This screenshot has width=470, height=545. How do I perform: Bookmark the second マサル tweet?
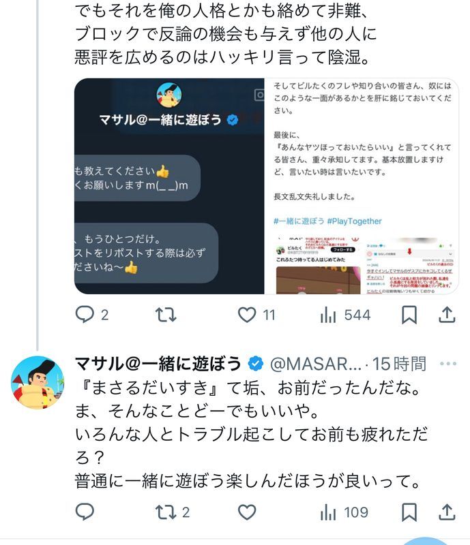(409, 512)
